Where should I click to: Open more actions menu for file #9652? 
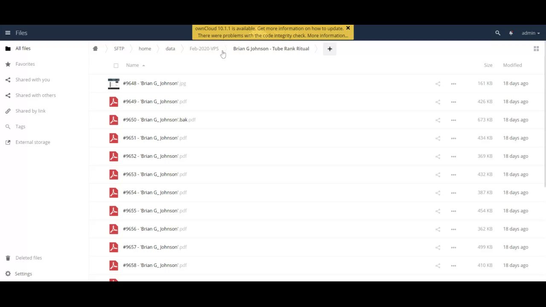(x=453, y=156)
